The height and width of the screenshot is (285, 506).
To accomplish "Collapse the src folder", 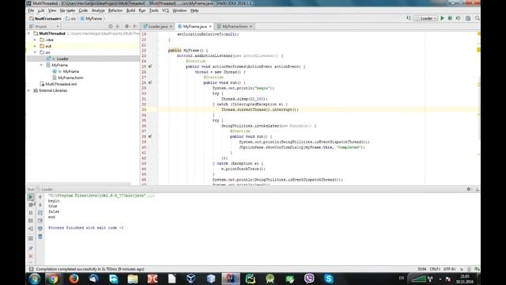I will (x=35, y=52).
